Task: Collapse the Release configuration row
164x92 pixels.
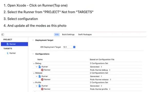Action: 34,73
